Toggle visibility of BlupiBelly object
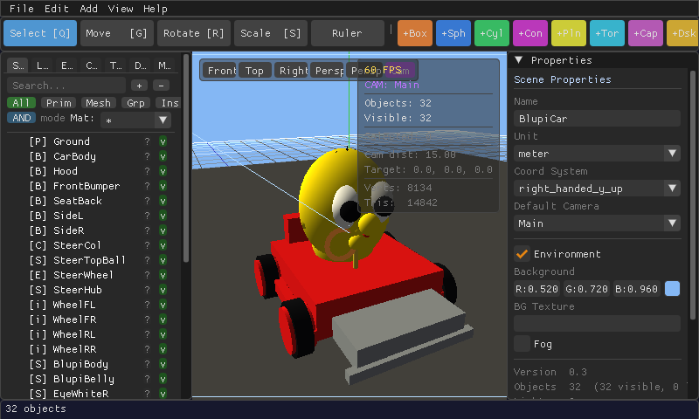This screenshot has width=699, height=419. (163, 379)
